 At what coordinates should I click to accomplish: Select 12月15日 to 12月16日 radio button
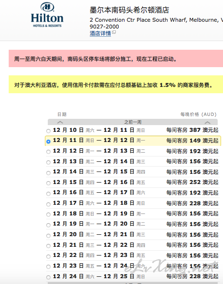(48, 183)
